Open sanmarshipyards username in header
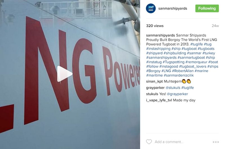 (173, 8)
